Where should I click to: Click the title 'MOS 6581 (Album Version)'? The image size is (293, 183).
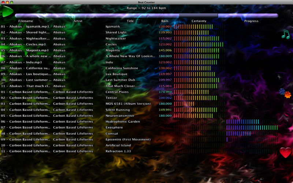coord(128,104)
